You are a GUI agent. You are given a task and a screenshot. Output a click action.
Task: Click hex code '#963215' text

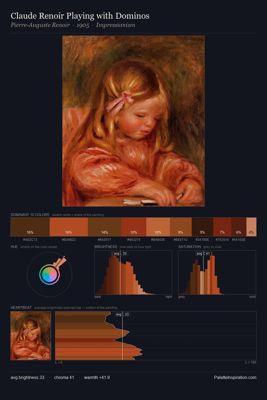(x=134, y=240)
